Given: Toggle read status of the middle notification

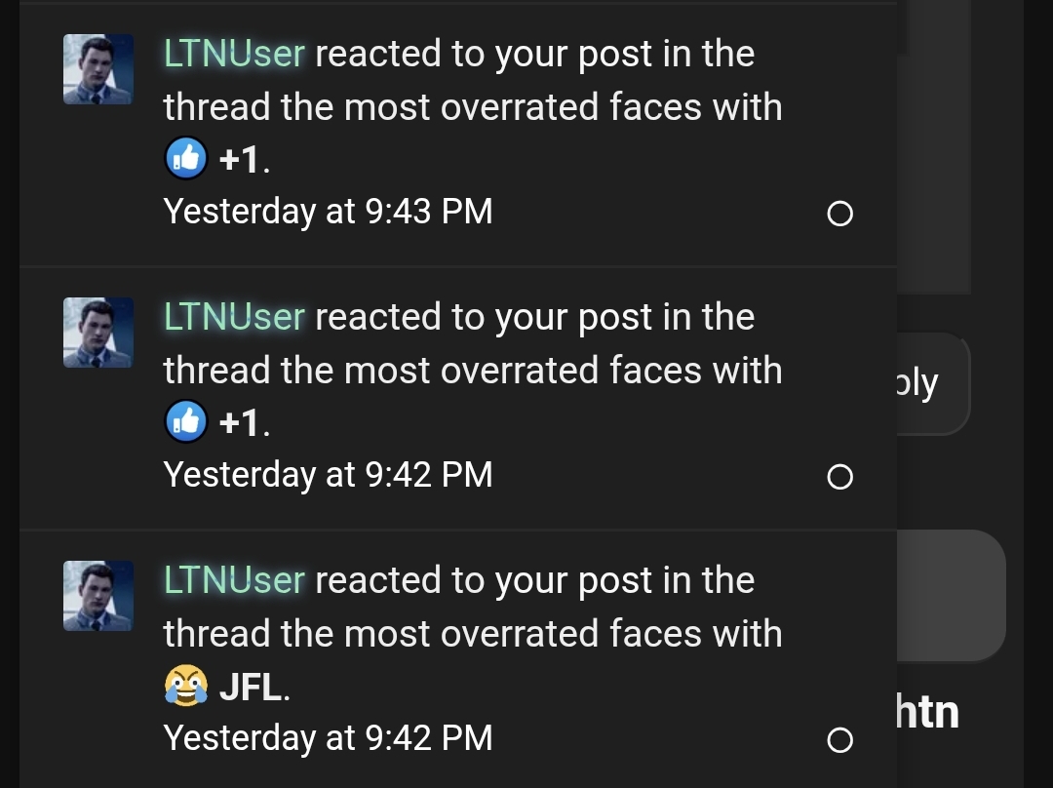Looking at the screenshot, I should coord(839,476).
